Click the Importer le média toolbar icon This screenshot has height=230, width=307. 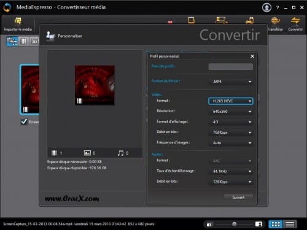pos(18,21)
